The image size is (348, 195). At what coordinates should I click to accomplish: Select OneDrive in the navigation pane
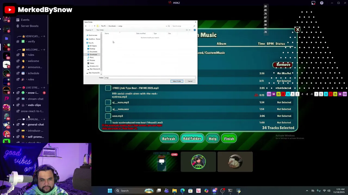94,39
